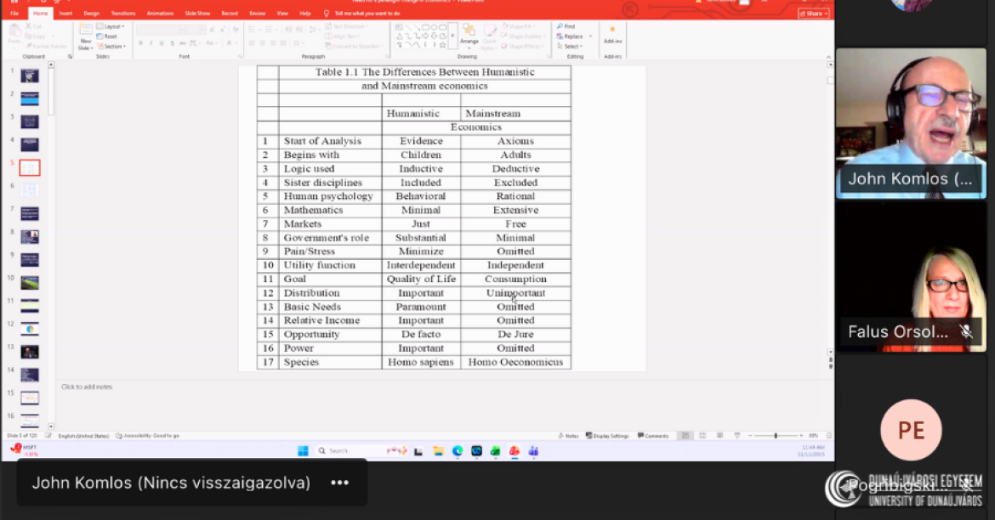Open the more options menu beside John Komlos
This screenshot has height=520, width=995.
tap(339, 483)
